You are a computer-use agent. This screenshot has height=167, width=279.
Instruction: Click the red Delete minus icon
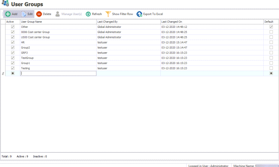click(x=39, y=14)
